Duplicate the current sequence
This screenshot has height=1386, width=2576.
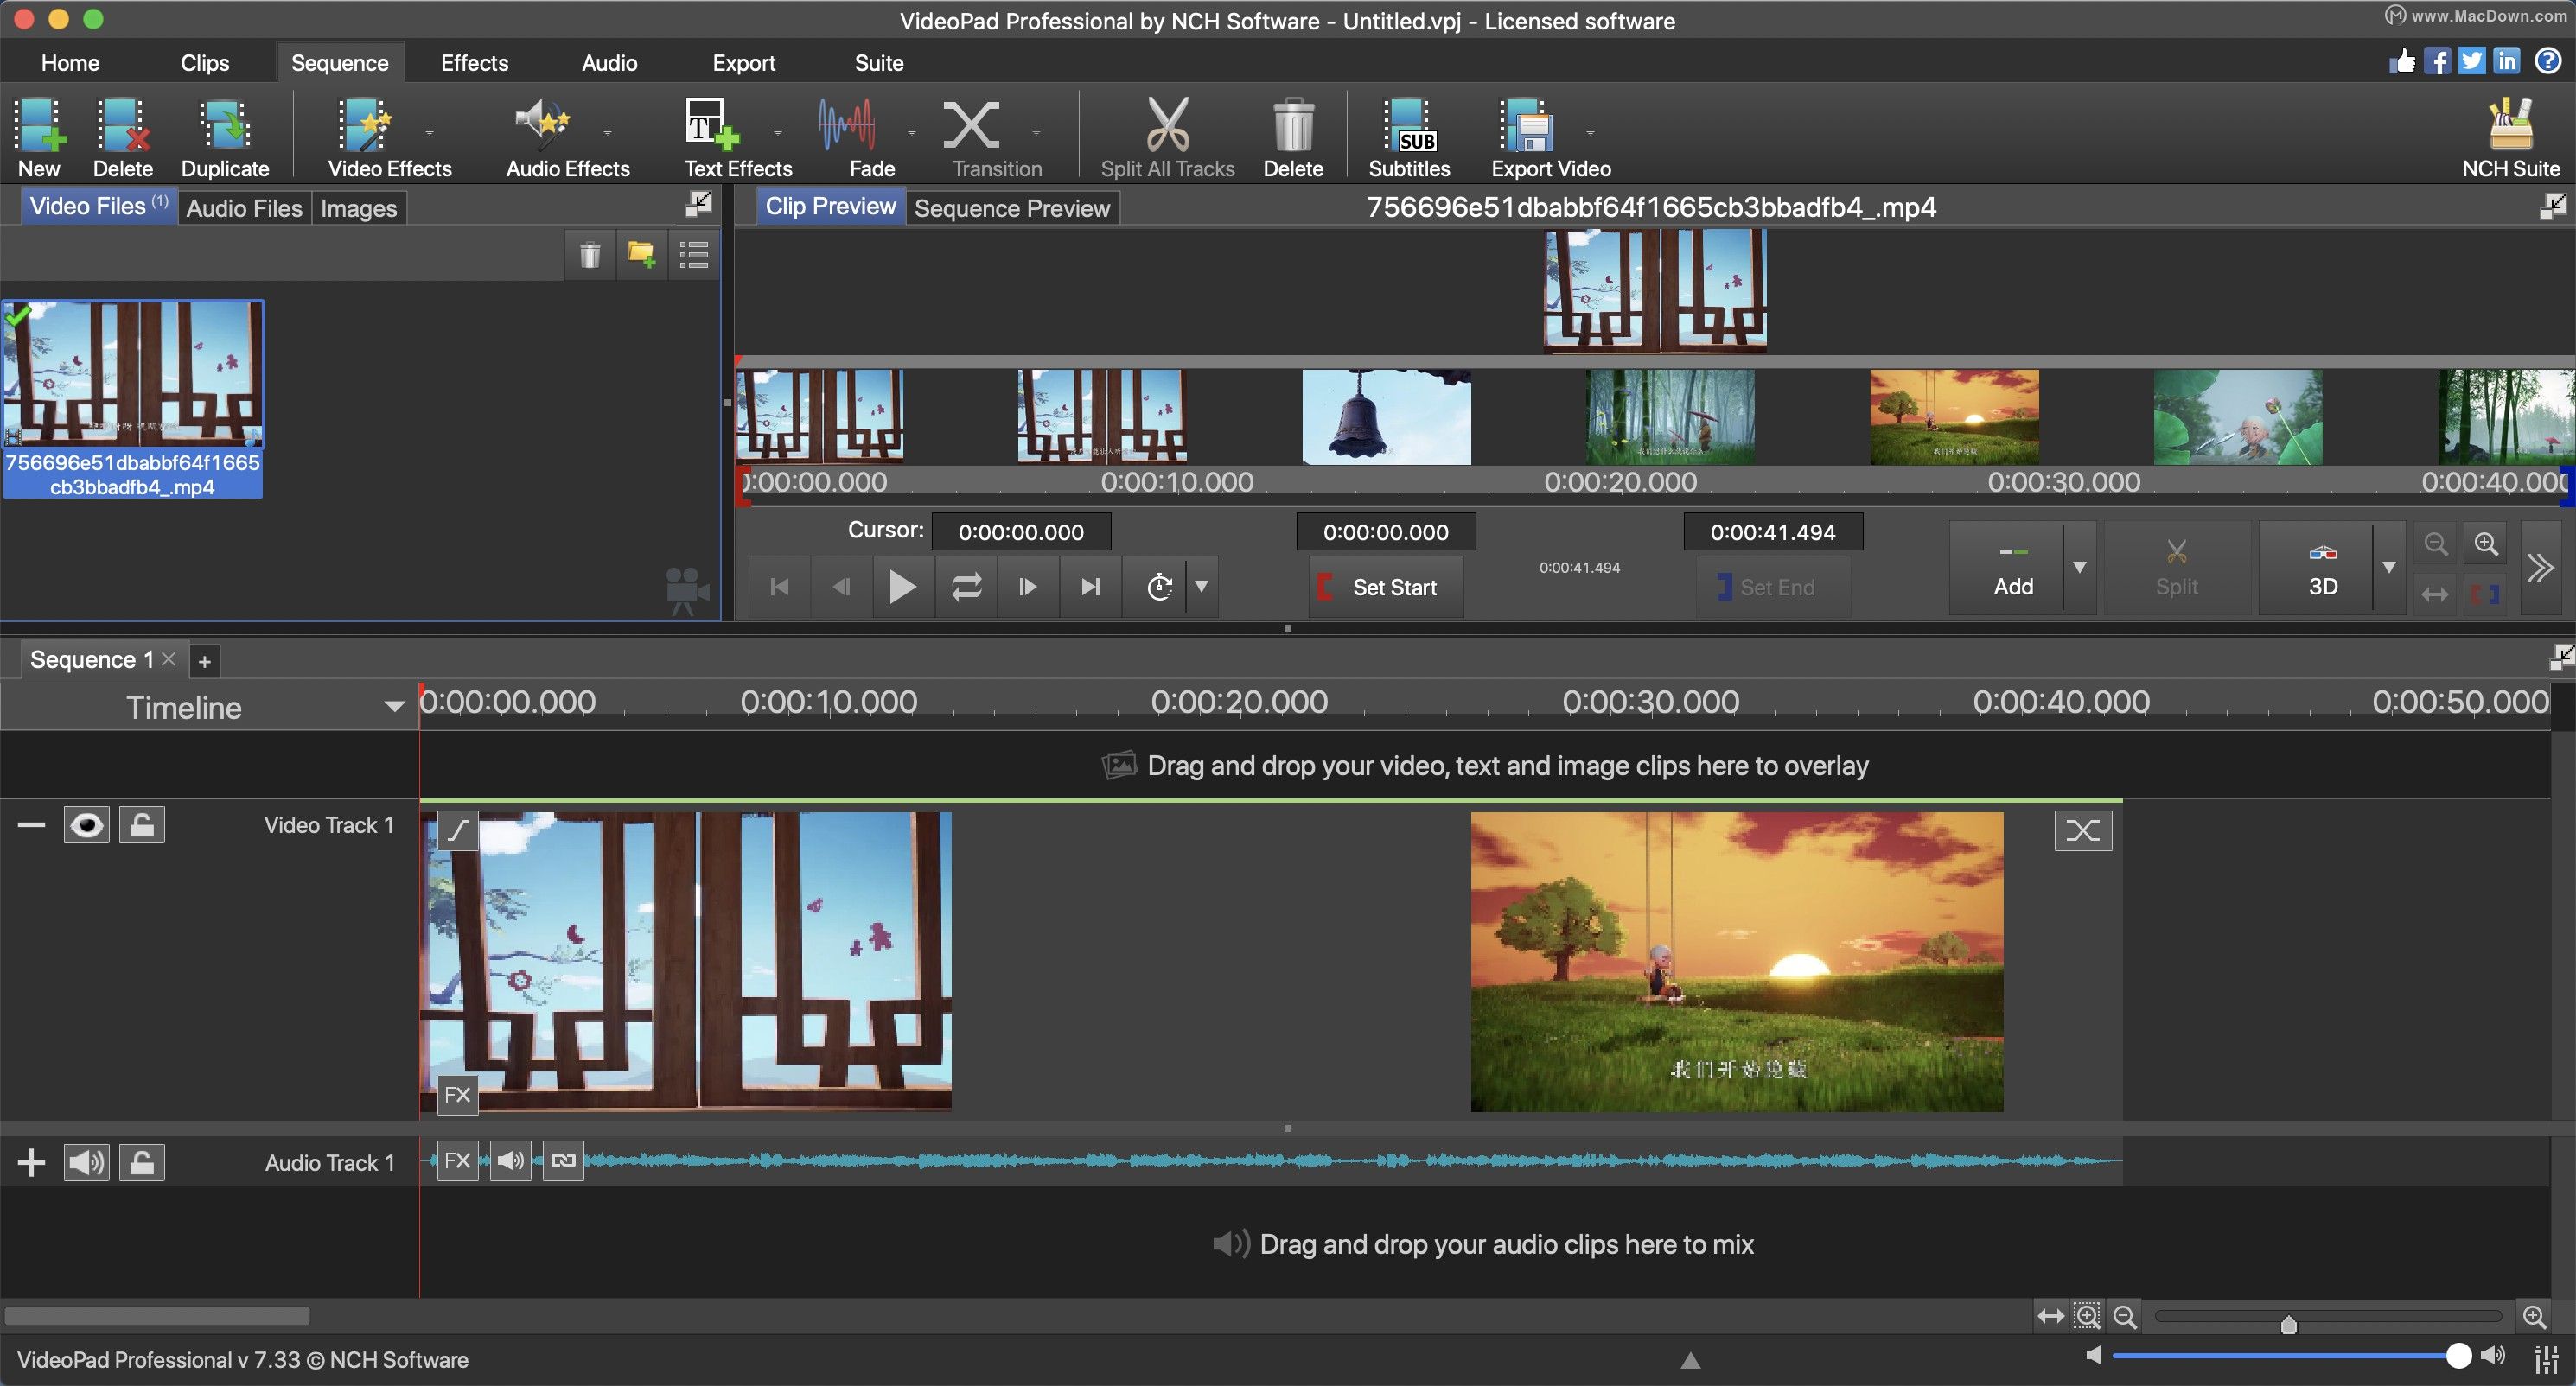coord(225,137)
